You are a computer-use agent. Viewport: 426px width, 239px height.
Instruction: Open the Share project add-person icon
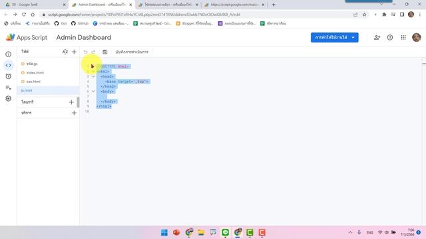[x=377, y=37]
